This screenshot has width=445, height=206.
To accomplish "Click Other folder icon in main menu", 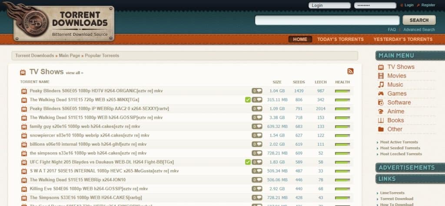I will [381, 129].
